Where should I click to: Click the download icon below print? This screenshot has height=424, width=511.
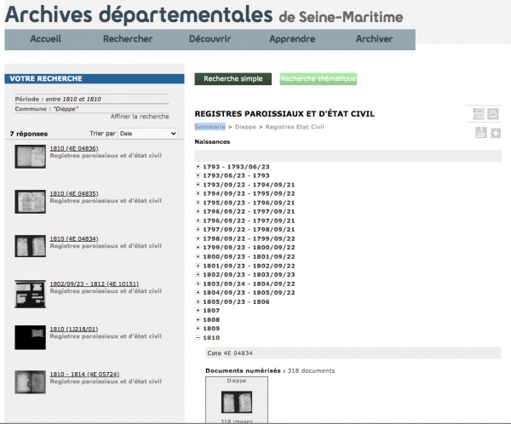[x=480, y=132]
